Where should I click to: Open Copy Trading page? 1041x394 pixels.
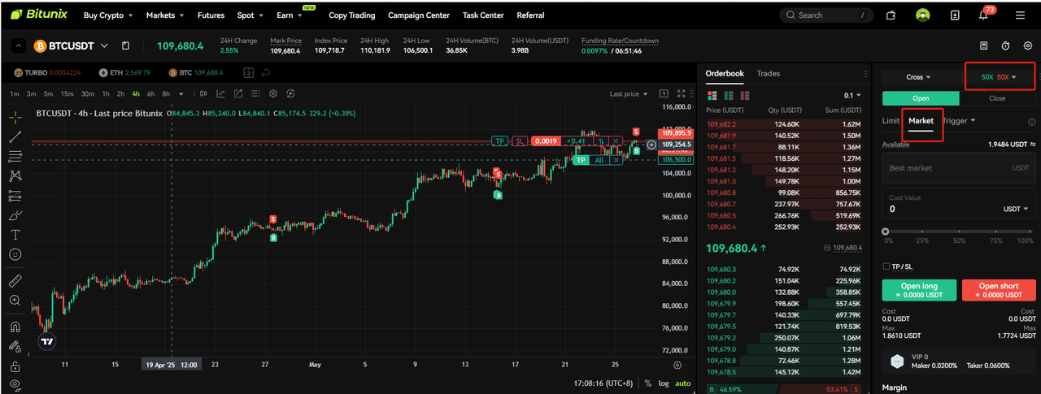(x=352, y=15)
